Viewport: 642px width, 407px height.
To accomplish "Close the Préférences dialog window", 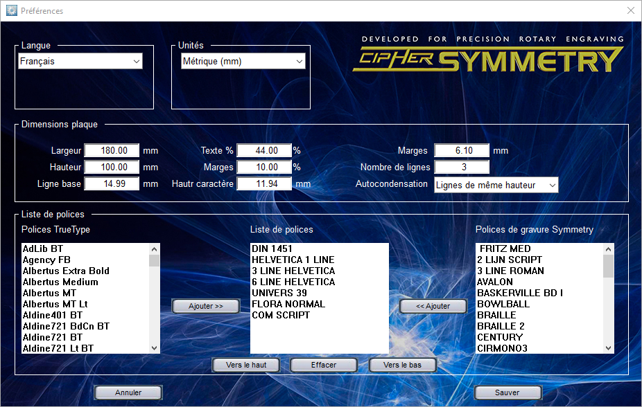I will [x=630, y=10].
